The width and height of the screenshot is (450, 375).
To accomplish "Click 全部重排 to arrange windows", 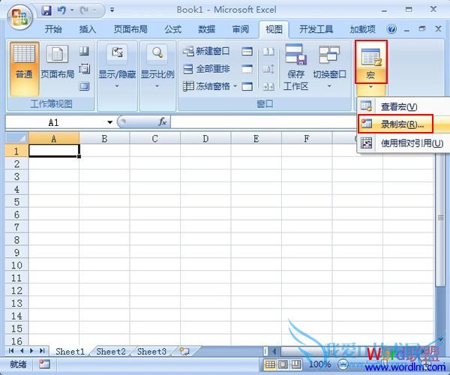I will (206, 69).
